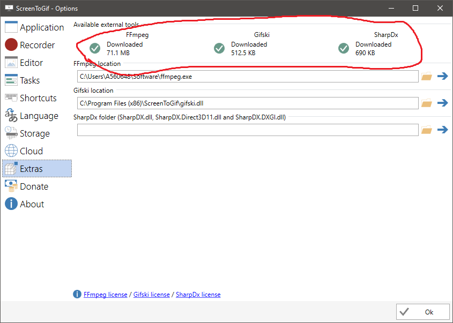Click the 512.5 KB size text
The width and height of the screenshot is (453, 323).
pyautogui.click(x=243, y=53)
